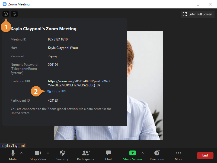The width and height of the screenshot is (217, 163).
Task: Click the Meeting ID number
Action: click(58, 39)
